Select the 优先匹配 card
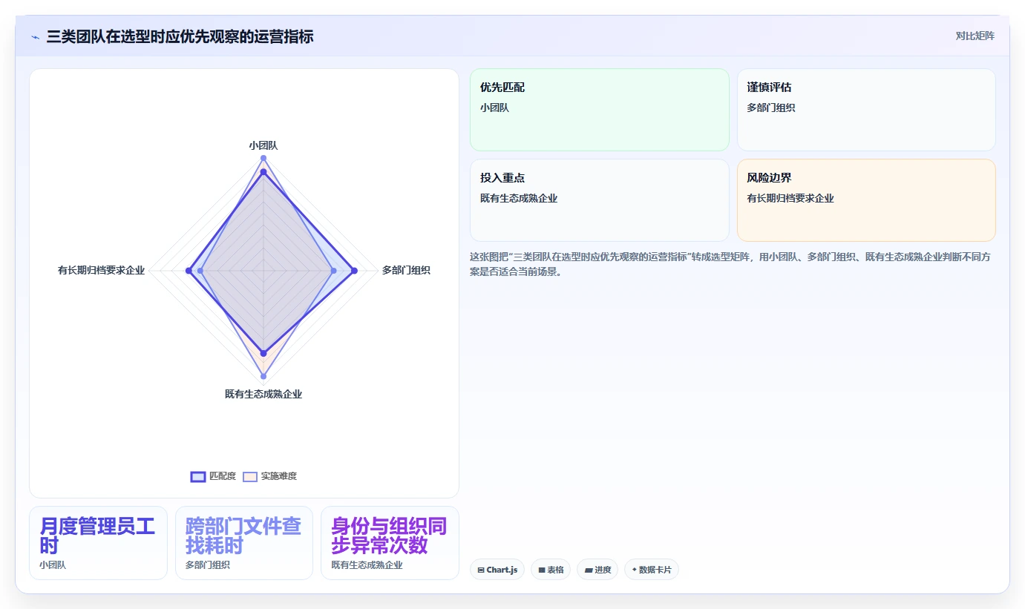1025x609 pixels. pyautogui.click(x=600, y=110)
